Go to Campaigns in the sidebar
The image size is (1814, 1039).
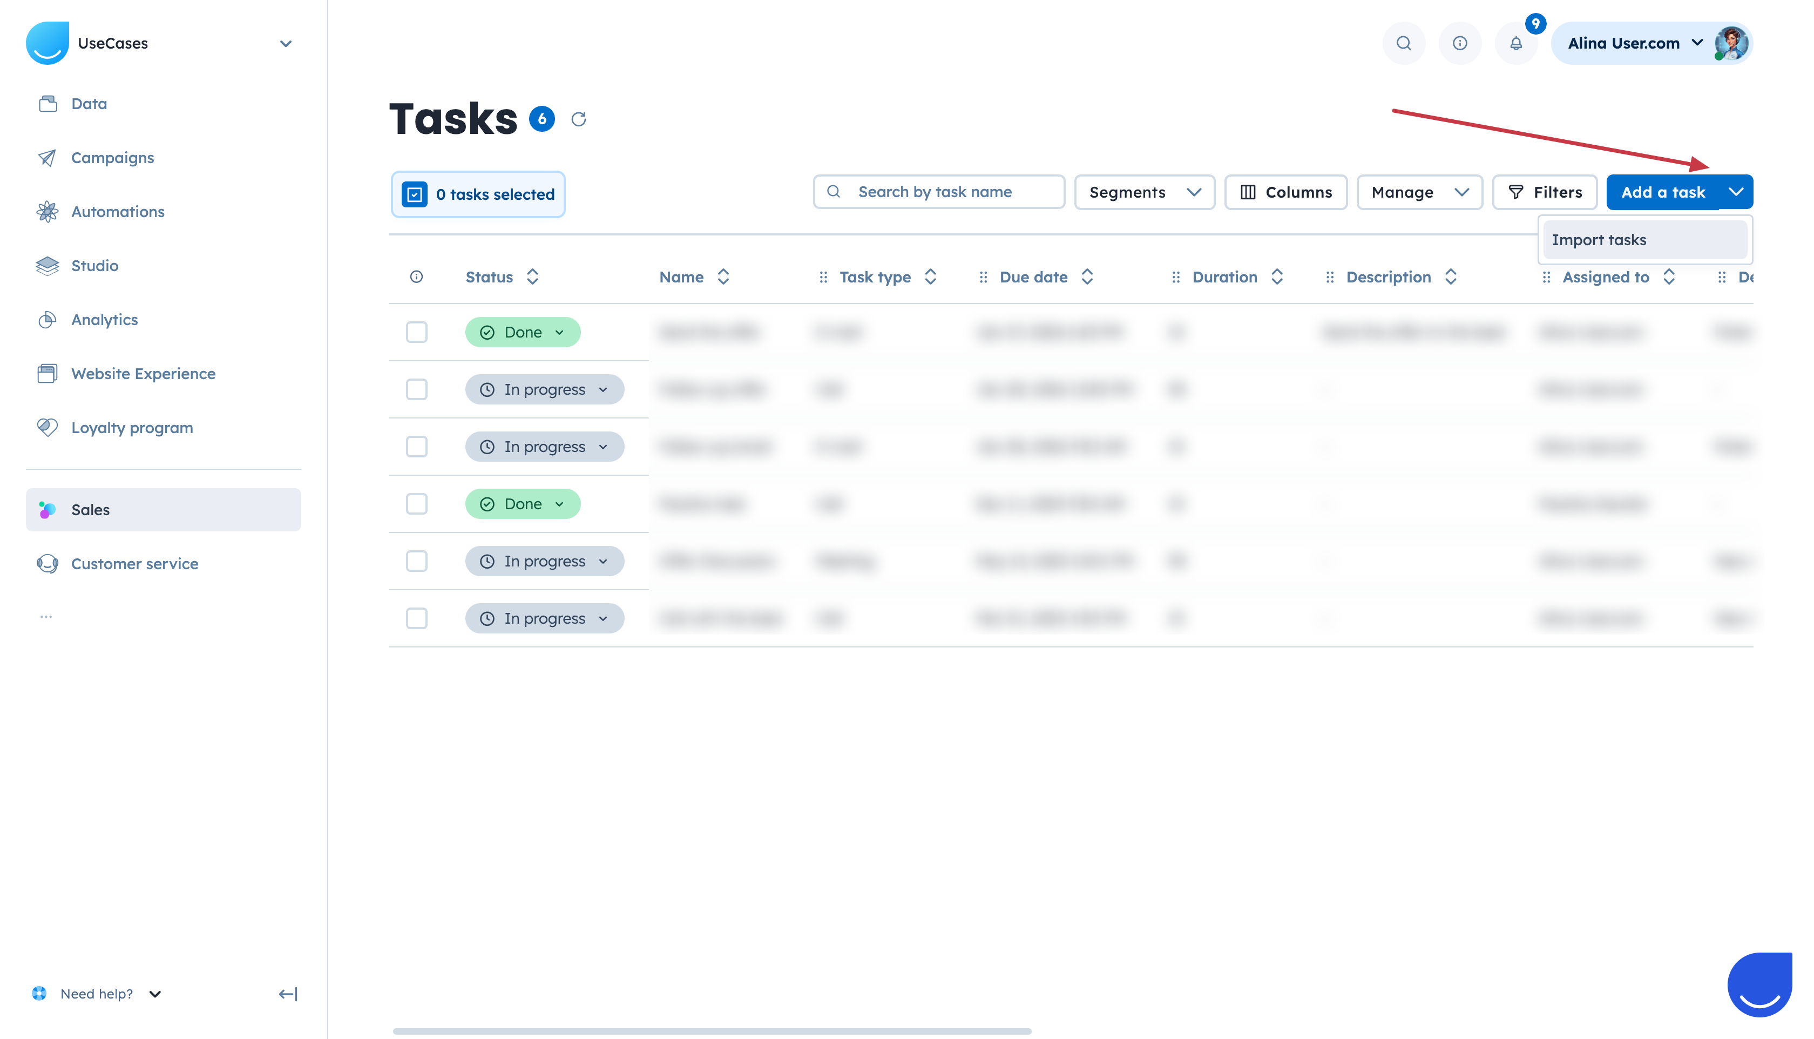[112, 158]
